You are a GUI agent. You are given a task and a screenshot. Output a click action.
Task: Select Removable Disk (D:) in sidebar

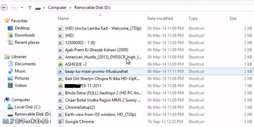pos(33,114)
